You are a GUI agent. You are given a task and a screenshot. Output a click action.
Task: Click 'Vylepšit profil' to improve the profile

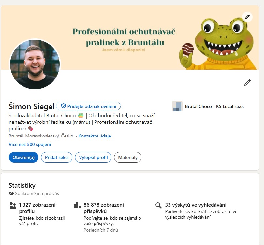(93, 157)
